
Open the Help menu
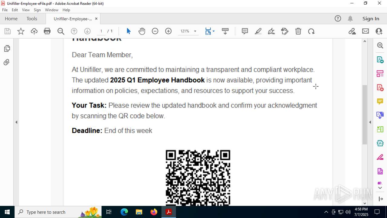[x=66, y=10]
